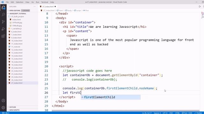Viewport: 204px width, 114px height.
Task: Click the Run play icon in editor toolbar
Action: coord(200,6)
